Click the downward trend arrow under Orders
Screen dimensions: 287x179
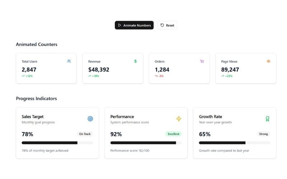[x=156, y=76]
